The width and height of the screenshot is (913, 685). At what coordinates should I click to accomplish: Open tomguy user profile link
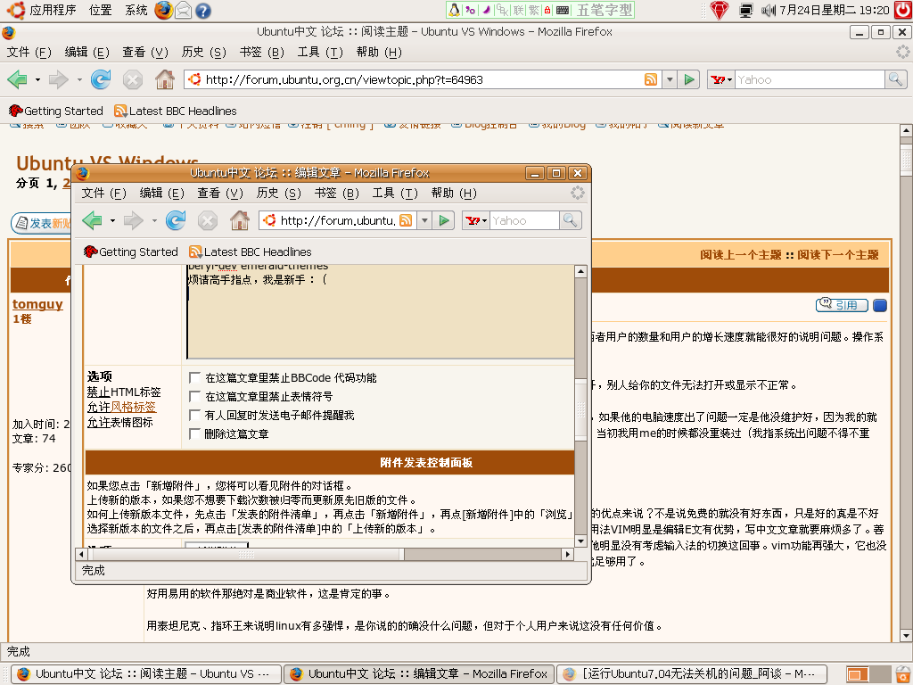[37, 304]
